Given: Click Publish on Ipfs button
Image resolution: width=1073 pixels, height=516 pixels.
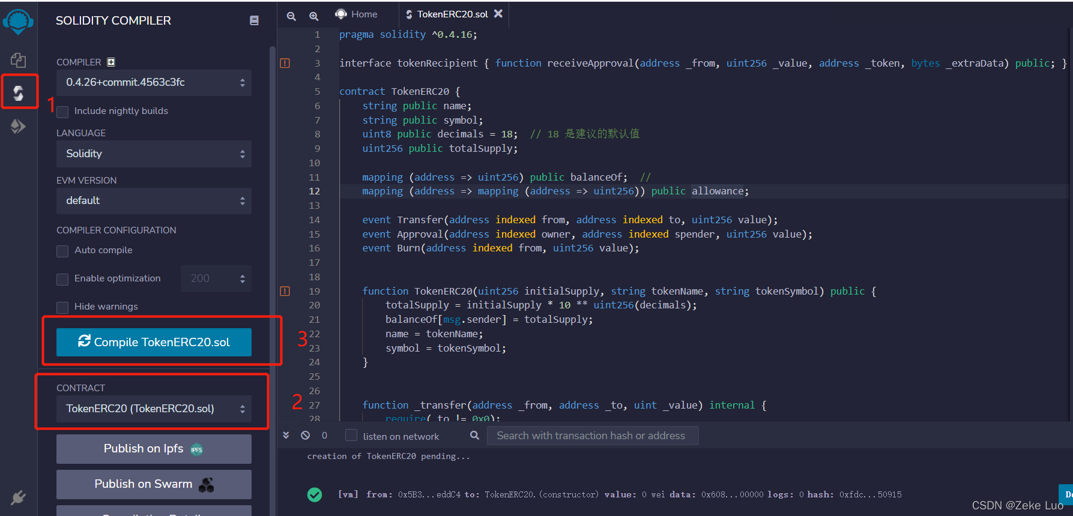Looking at the screenshot, I should pos(154,449).
